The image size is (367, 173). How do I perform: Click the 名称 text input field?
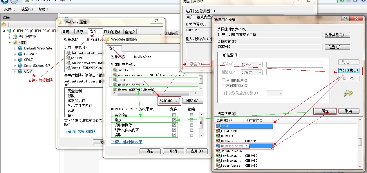tap(294, 65)
